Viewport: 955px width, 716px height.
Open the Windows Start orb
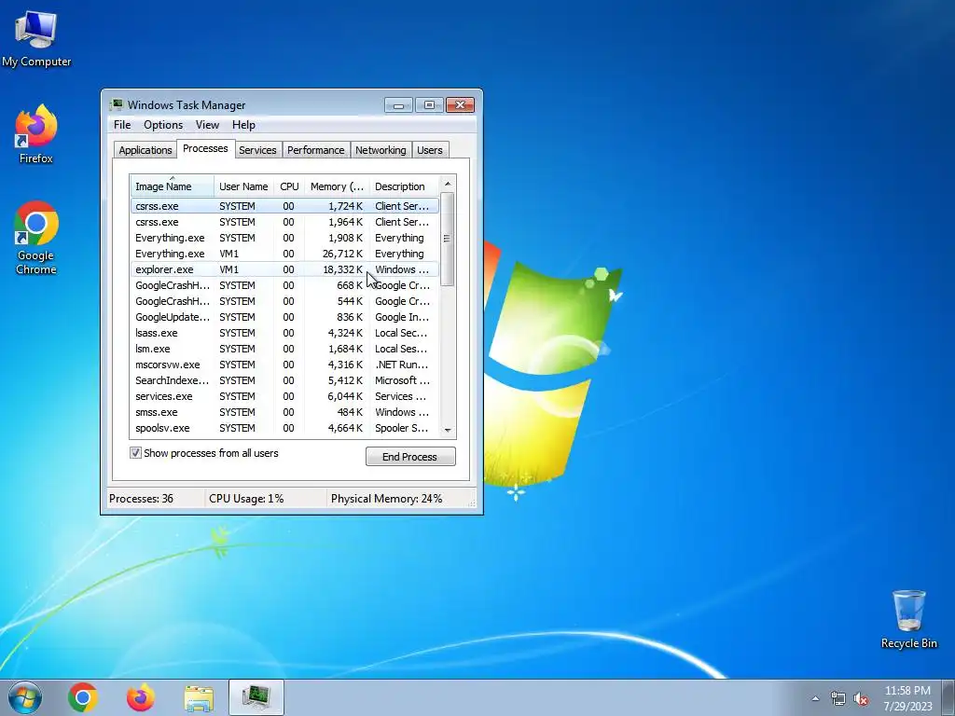(25, 697)
